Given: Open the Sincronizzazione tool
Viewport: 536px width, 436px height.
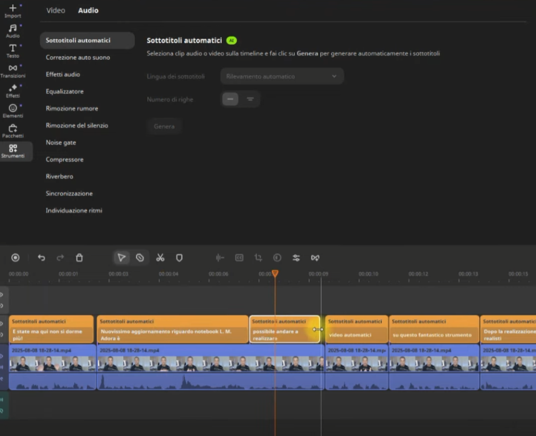Looking at the screenshot, I should [69, 194].
